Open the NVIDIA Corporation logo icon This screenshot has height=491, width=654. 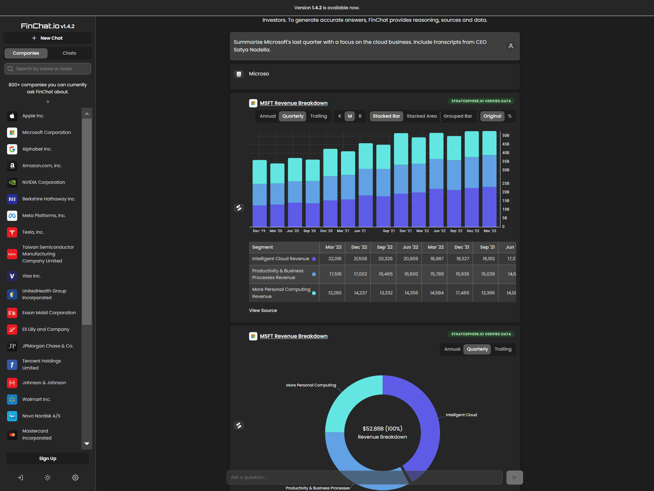pyautogui.click(x=12, y=183)
